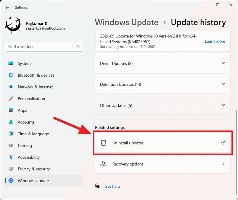The image size is (238, 200).
Task: Minimize the Settings window
Action: [204, 5]
